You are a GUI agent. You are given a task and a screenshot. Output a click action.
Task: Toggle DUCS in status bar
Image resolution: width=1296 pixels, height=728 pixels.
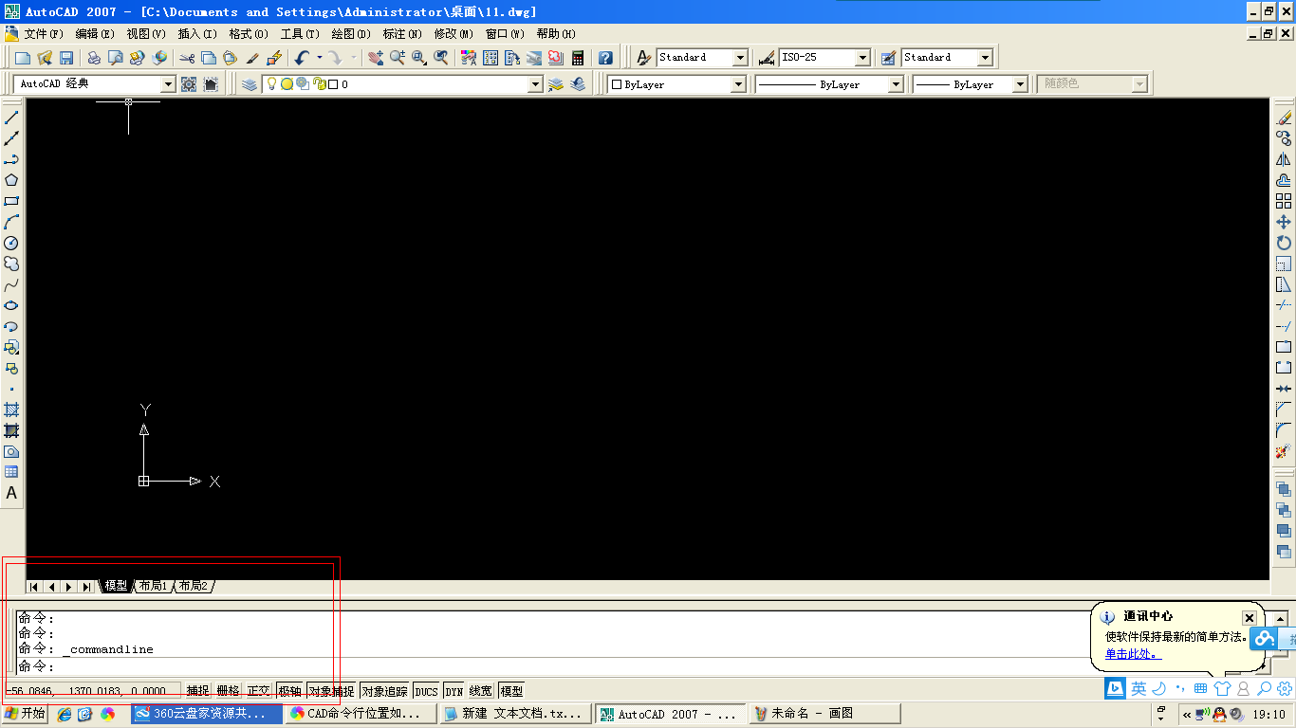pos(427,691)
